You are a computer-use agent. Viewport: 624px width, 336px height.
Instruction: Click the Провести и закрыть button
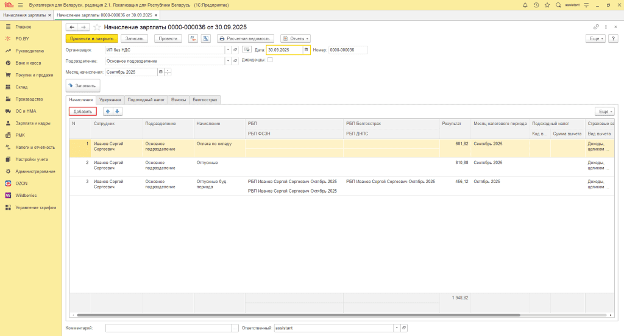point(91,38)
